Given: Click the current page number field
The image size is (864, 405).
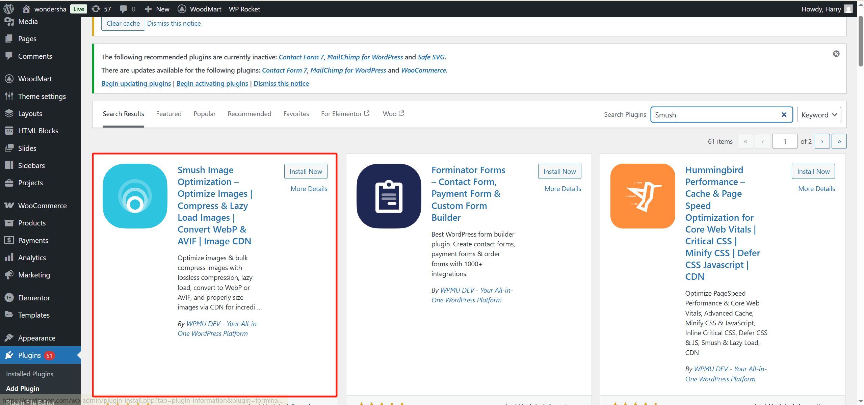Looking at the screenshot, I should pyautogui.click(x=784, y=141).
